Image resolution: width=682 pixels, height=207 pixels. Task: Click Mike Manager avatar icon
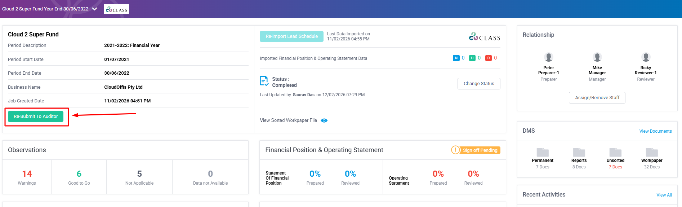coord(597,57)
